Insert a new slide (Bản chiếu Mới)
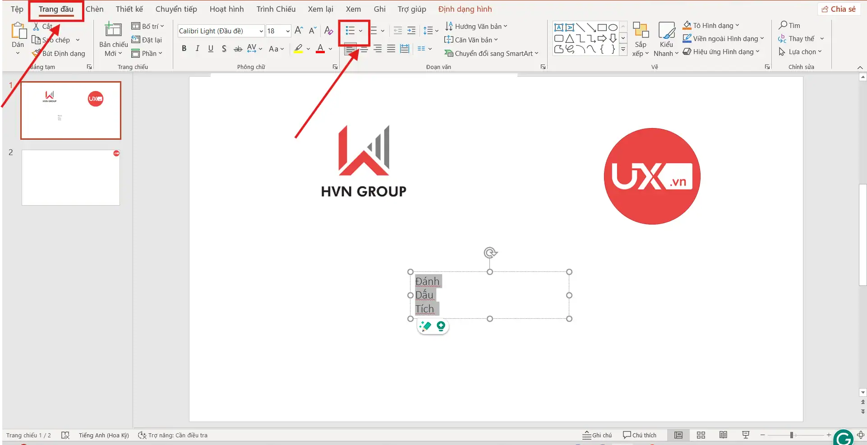This screenshot has height=445, width=867. [x=113, y=39]
